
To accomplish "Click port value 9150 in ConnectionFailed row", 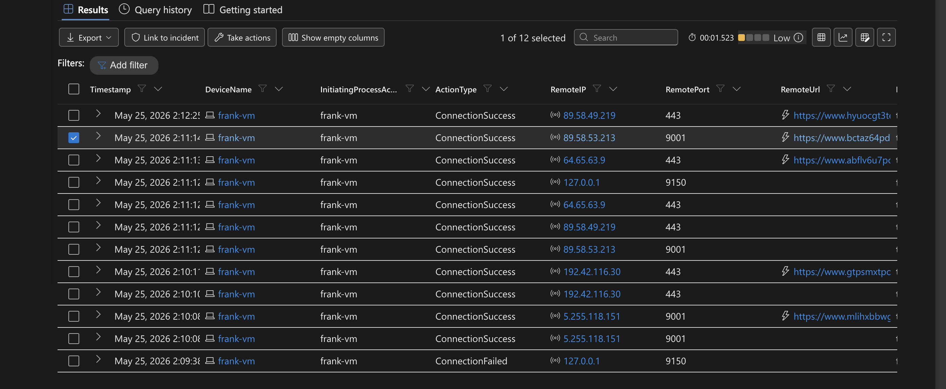I will (x=675, y=361).
